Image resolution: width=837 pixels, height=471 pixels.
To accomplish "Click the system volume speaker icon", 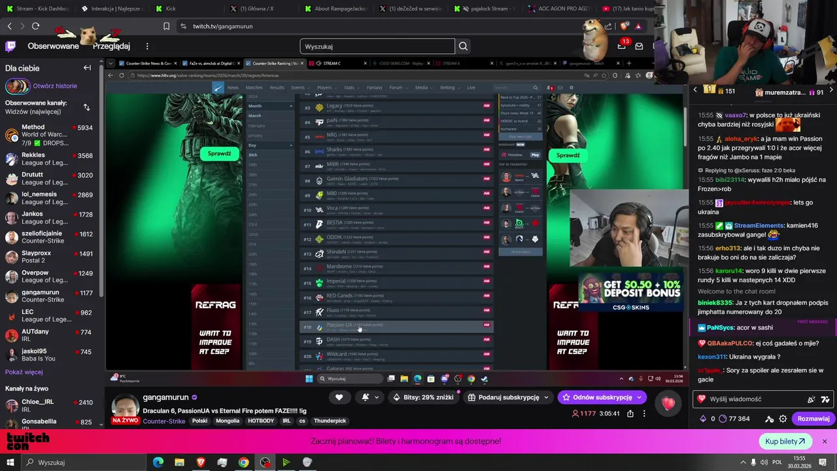I will pyautogui.click(x=764, y=462).
